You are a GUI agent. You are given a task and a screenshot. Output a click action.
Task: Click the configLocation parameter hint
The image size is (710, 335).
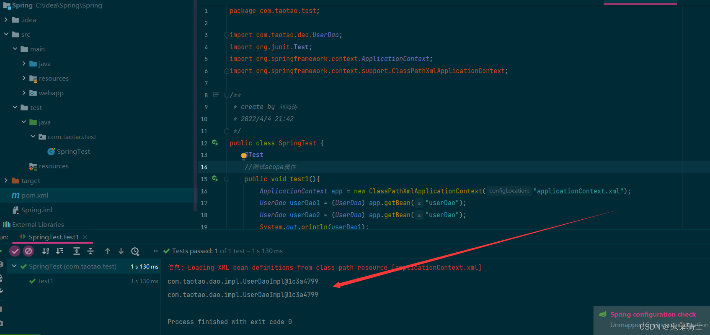pos(509,191)
